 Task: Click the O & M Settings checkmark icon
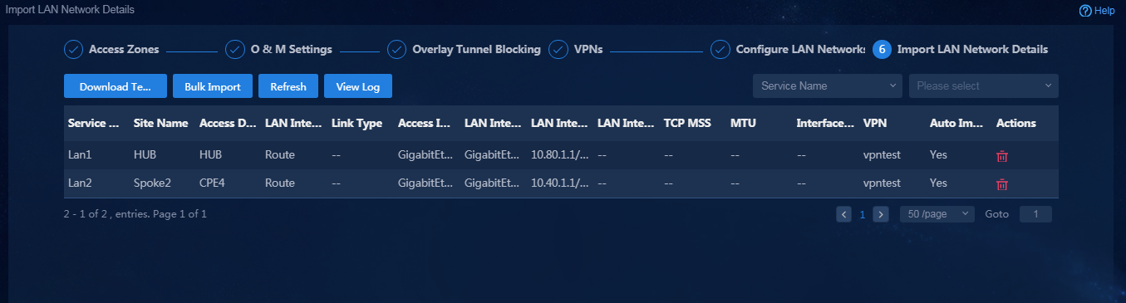point(235,49)
